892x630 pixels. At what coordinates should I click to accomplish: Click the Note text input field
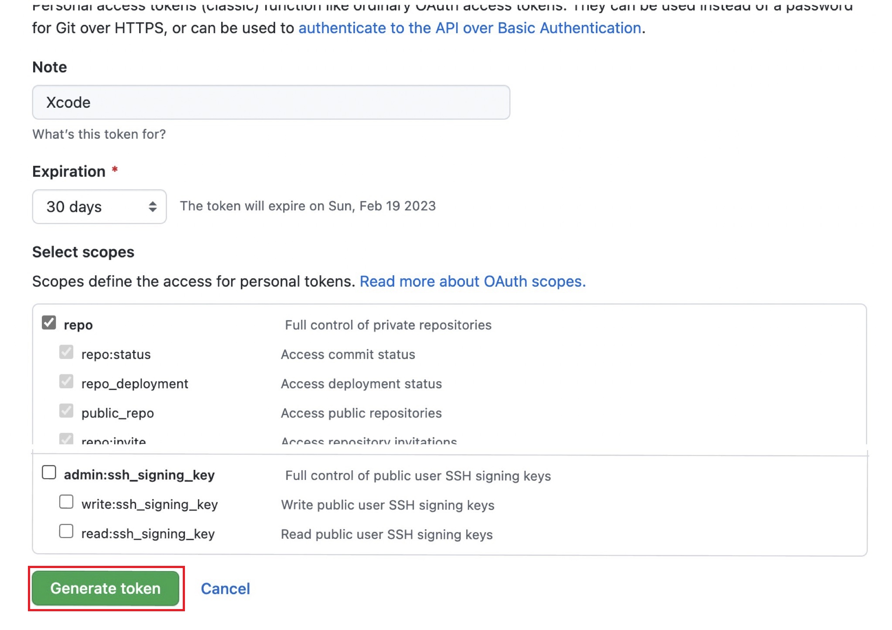pos(270,103)
